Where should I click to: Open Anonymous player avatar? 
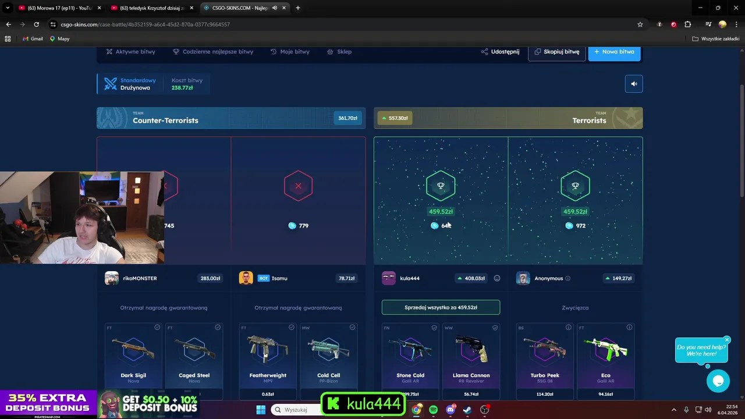click(x=523, y=278)
